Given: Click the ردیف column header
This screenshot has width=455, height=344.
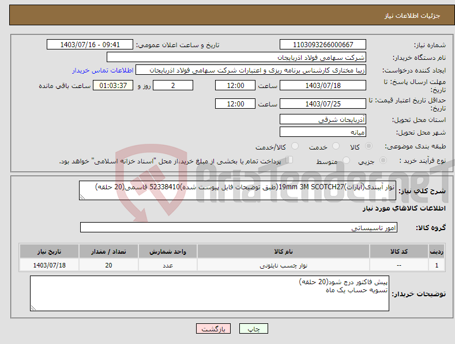Looking at the screenshot, I should click(x=437, y=251).
